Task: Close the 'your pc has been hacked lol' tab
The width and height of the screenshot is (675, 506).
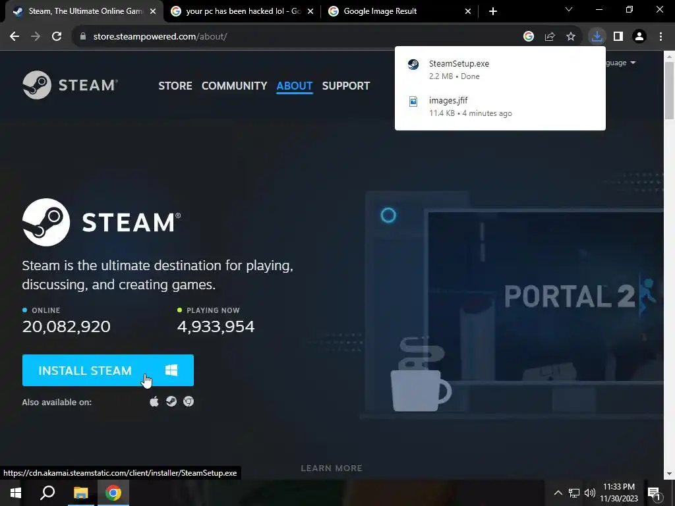Action: click(x=310, y=11)
